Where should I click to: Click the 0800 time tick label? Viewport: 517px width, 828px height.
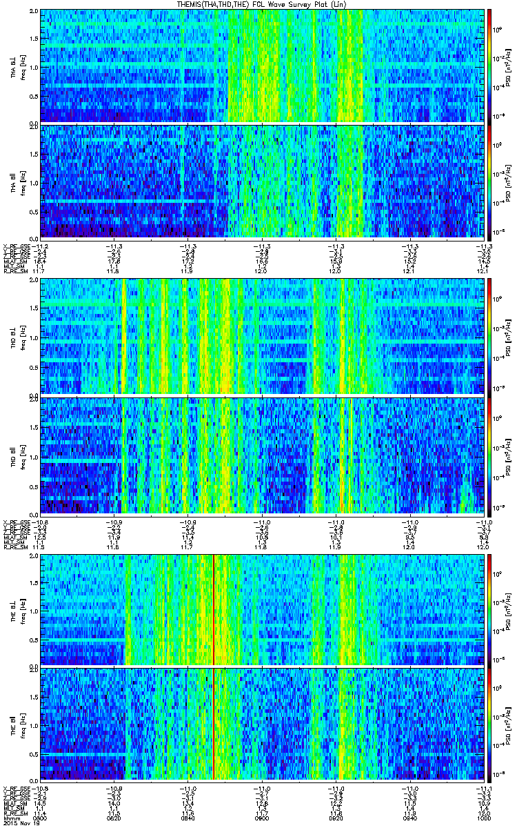point(40,817)
